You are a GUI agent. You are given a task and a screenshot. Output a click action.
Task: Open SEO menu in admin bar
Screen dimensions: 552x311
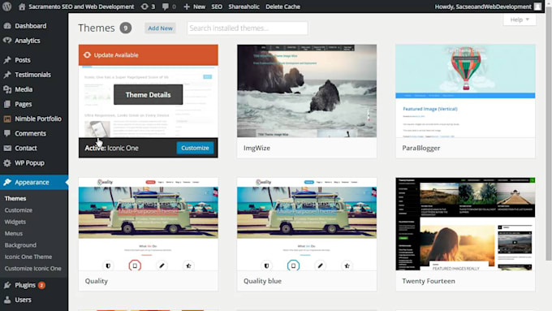tap(217, 6)
